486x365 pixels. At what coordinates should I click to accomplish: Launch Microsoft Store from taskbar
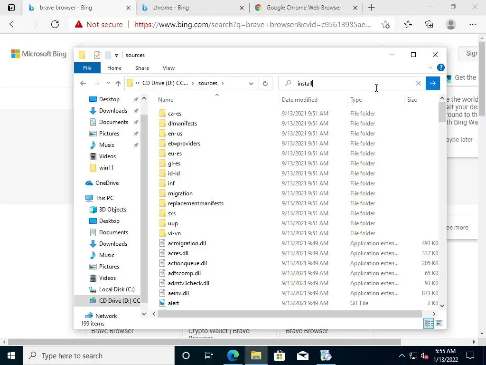(279, 355)
